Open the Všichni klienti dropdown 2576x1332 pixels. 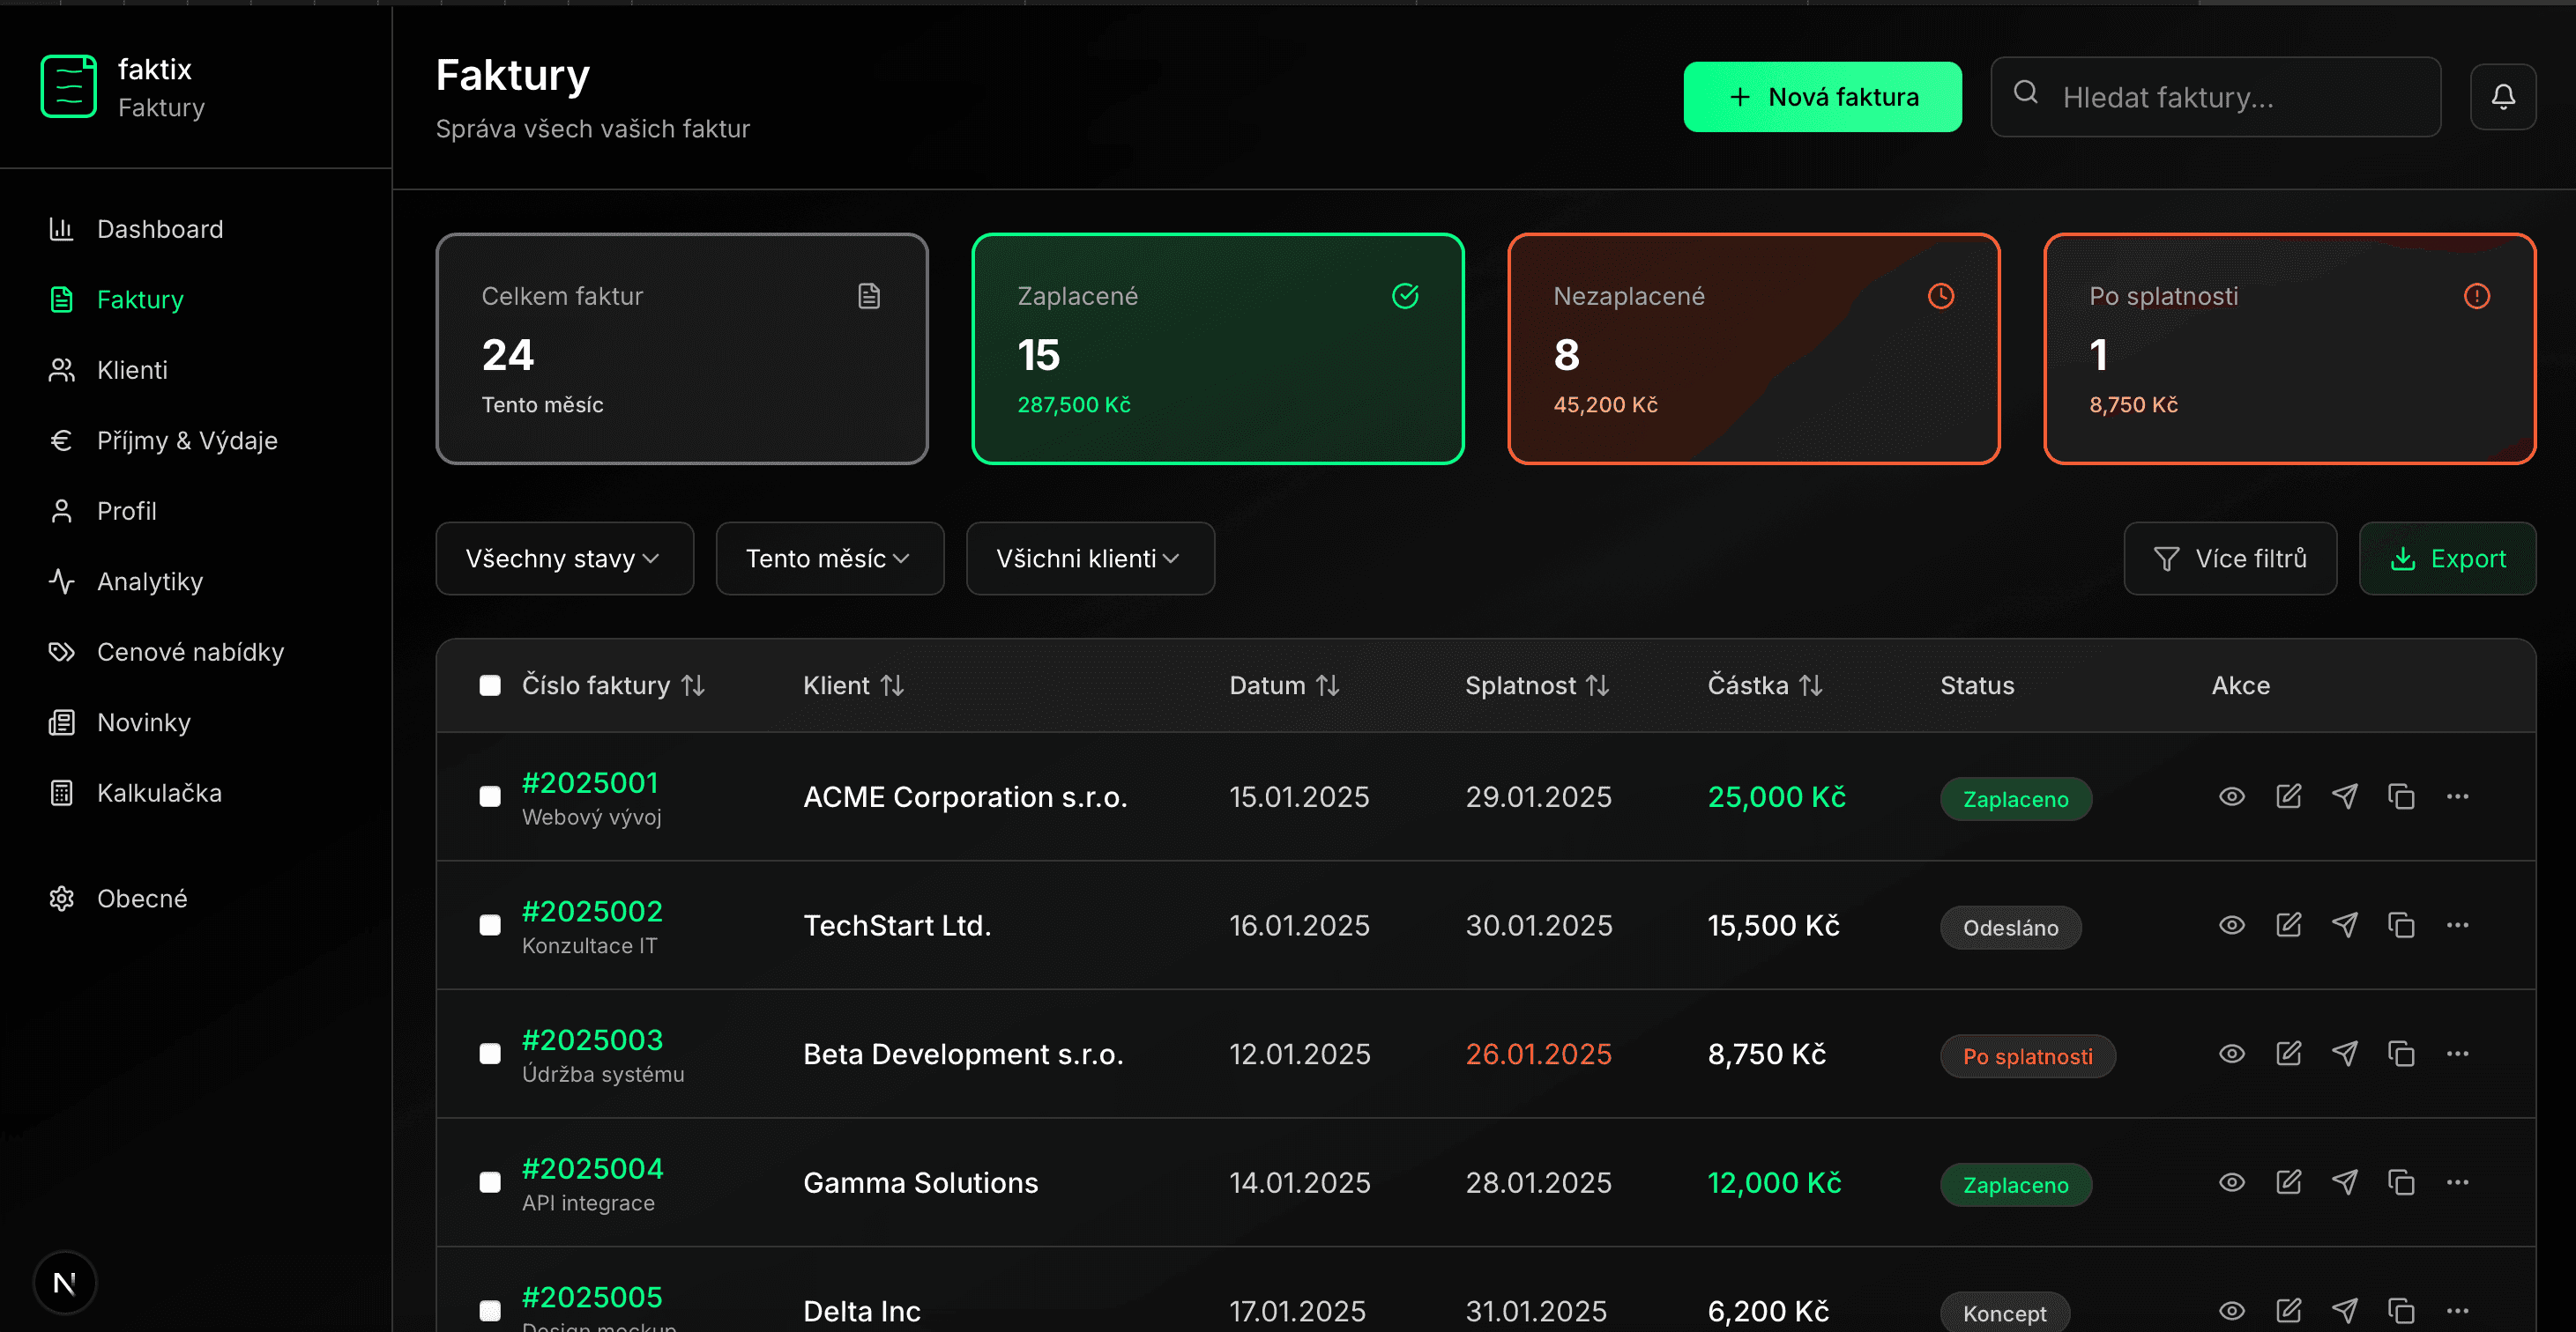tap(1089, 558)
